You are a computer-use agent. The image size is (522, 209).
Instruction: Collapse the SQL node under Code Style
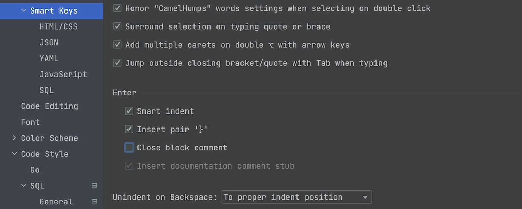point(24,186)
